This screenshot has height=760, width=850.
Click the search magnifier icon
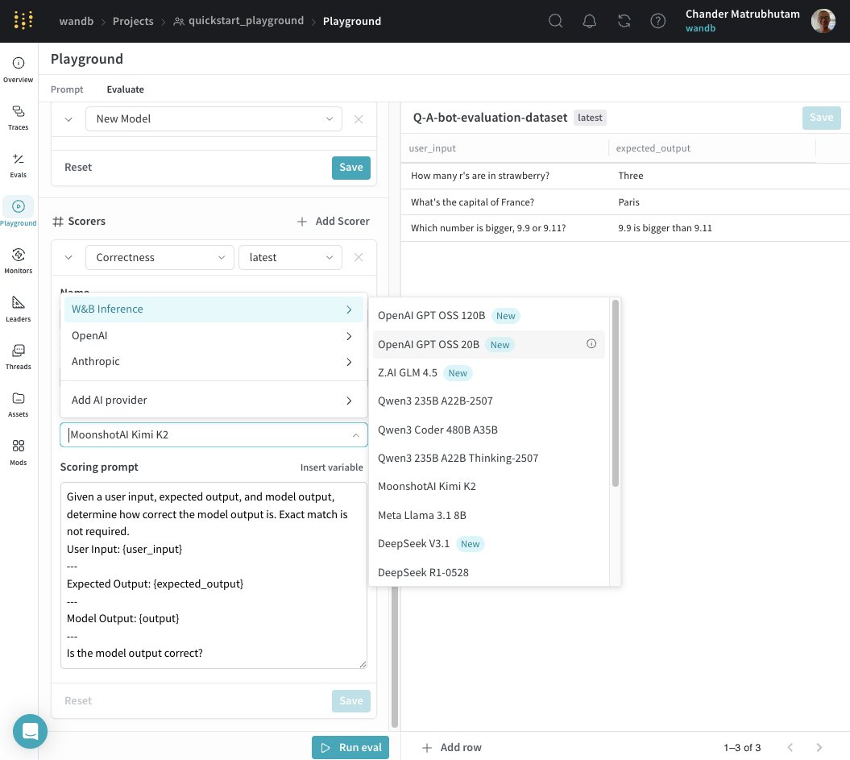coord(556,21)
